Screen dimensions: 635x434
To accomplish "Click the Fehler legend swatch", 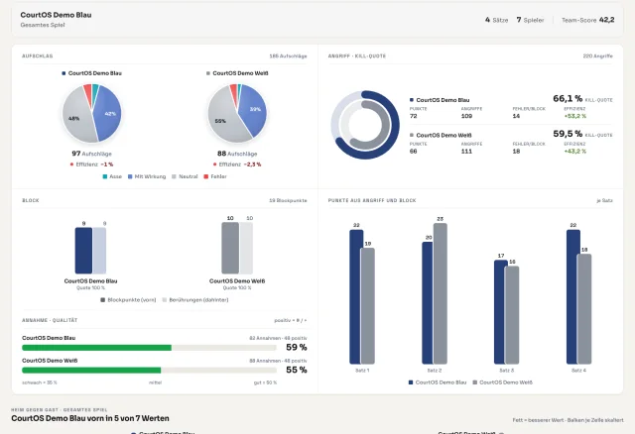I will (x=206, y=176).
